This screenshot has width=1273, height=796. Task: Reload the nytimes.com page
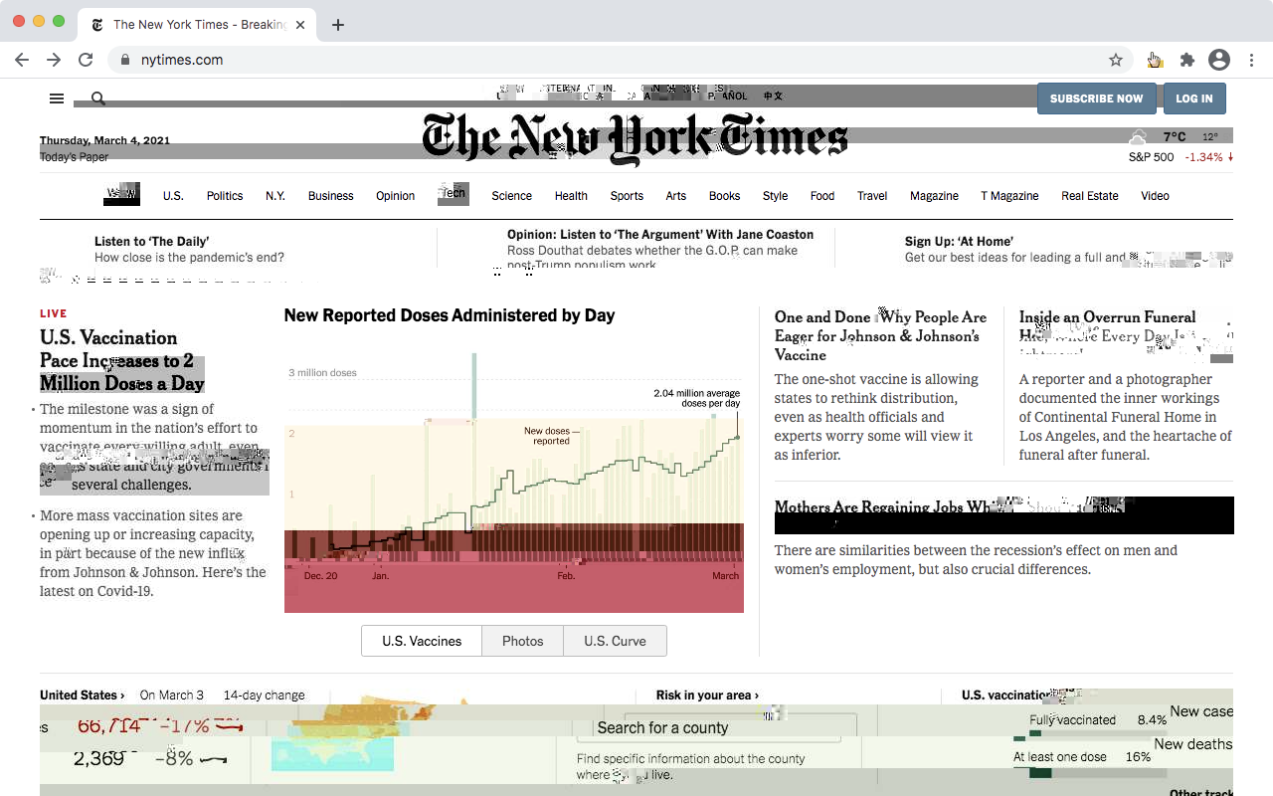86,60
